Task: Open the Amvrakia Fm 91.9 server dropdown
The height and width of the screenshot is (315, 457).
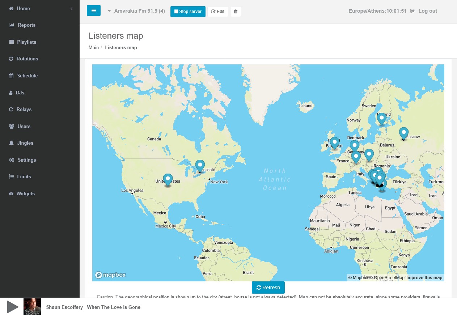Action: [x=136, y=11]
